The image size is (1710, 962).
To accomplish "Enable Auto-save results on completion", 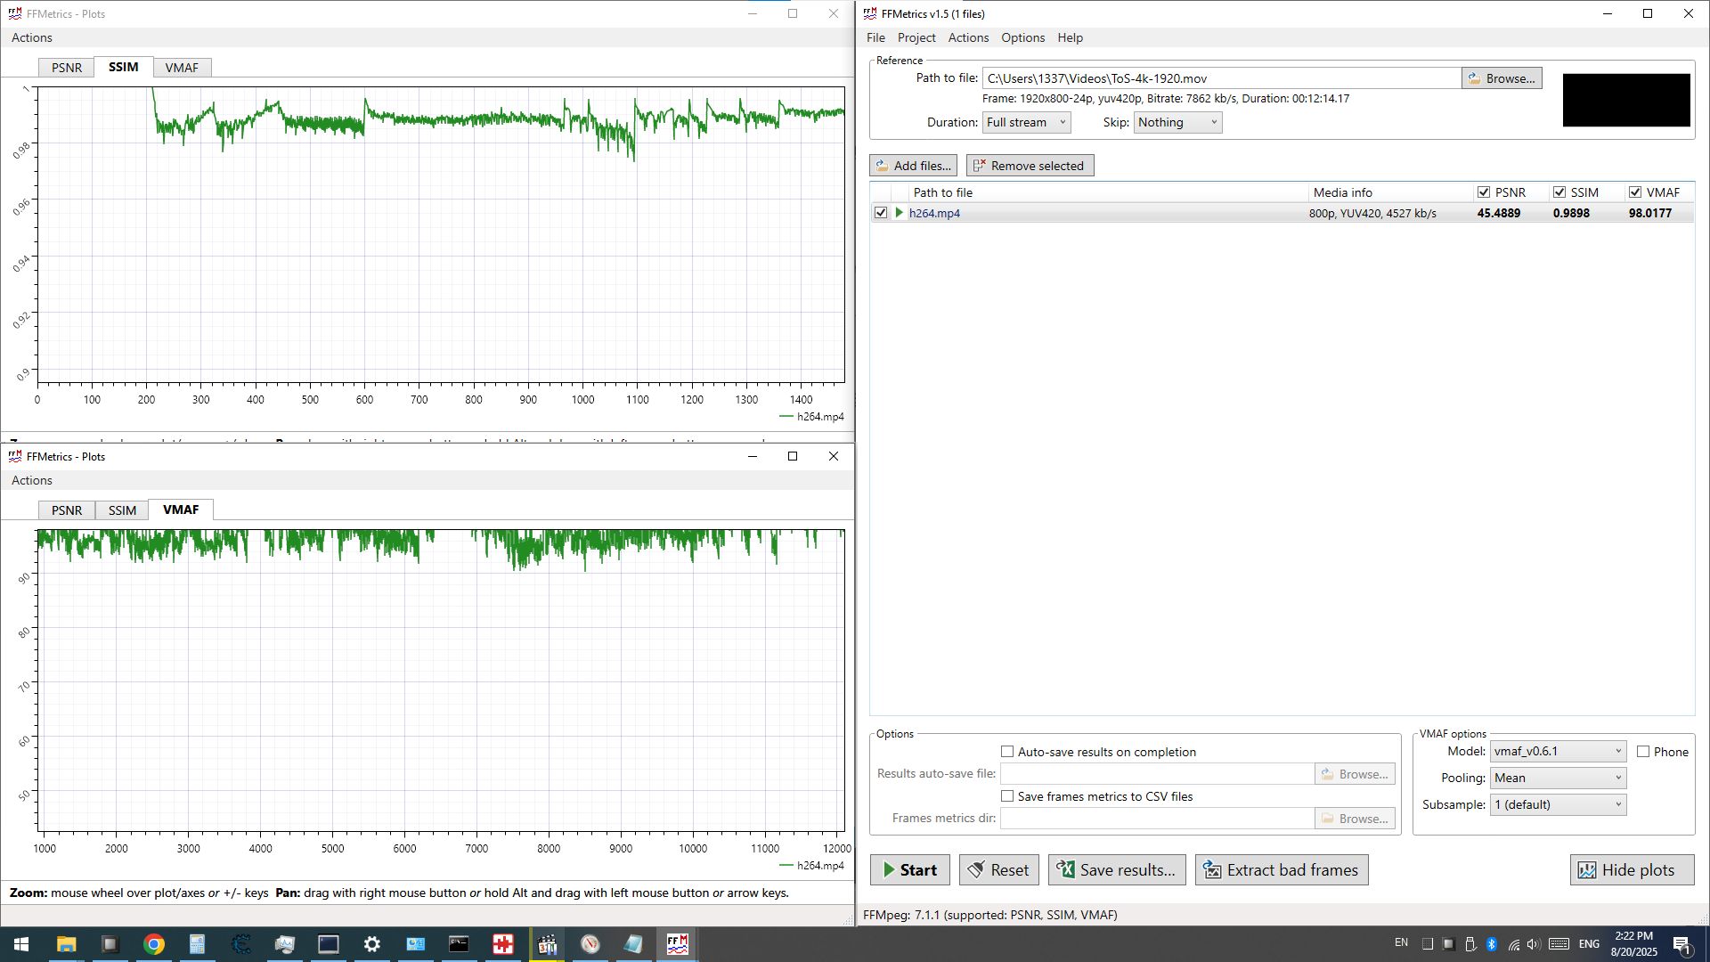I will (x=1007, y=752).
